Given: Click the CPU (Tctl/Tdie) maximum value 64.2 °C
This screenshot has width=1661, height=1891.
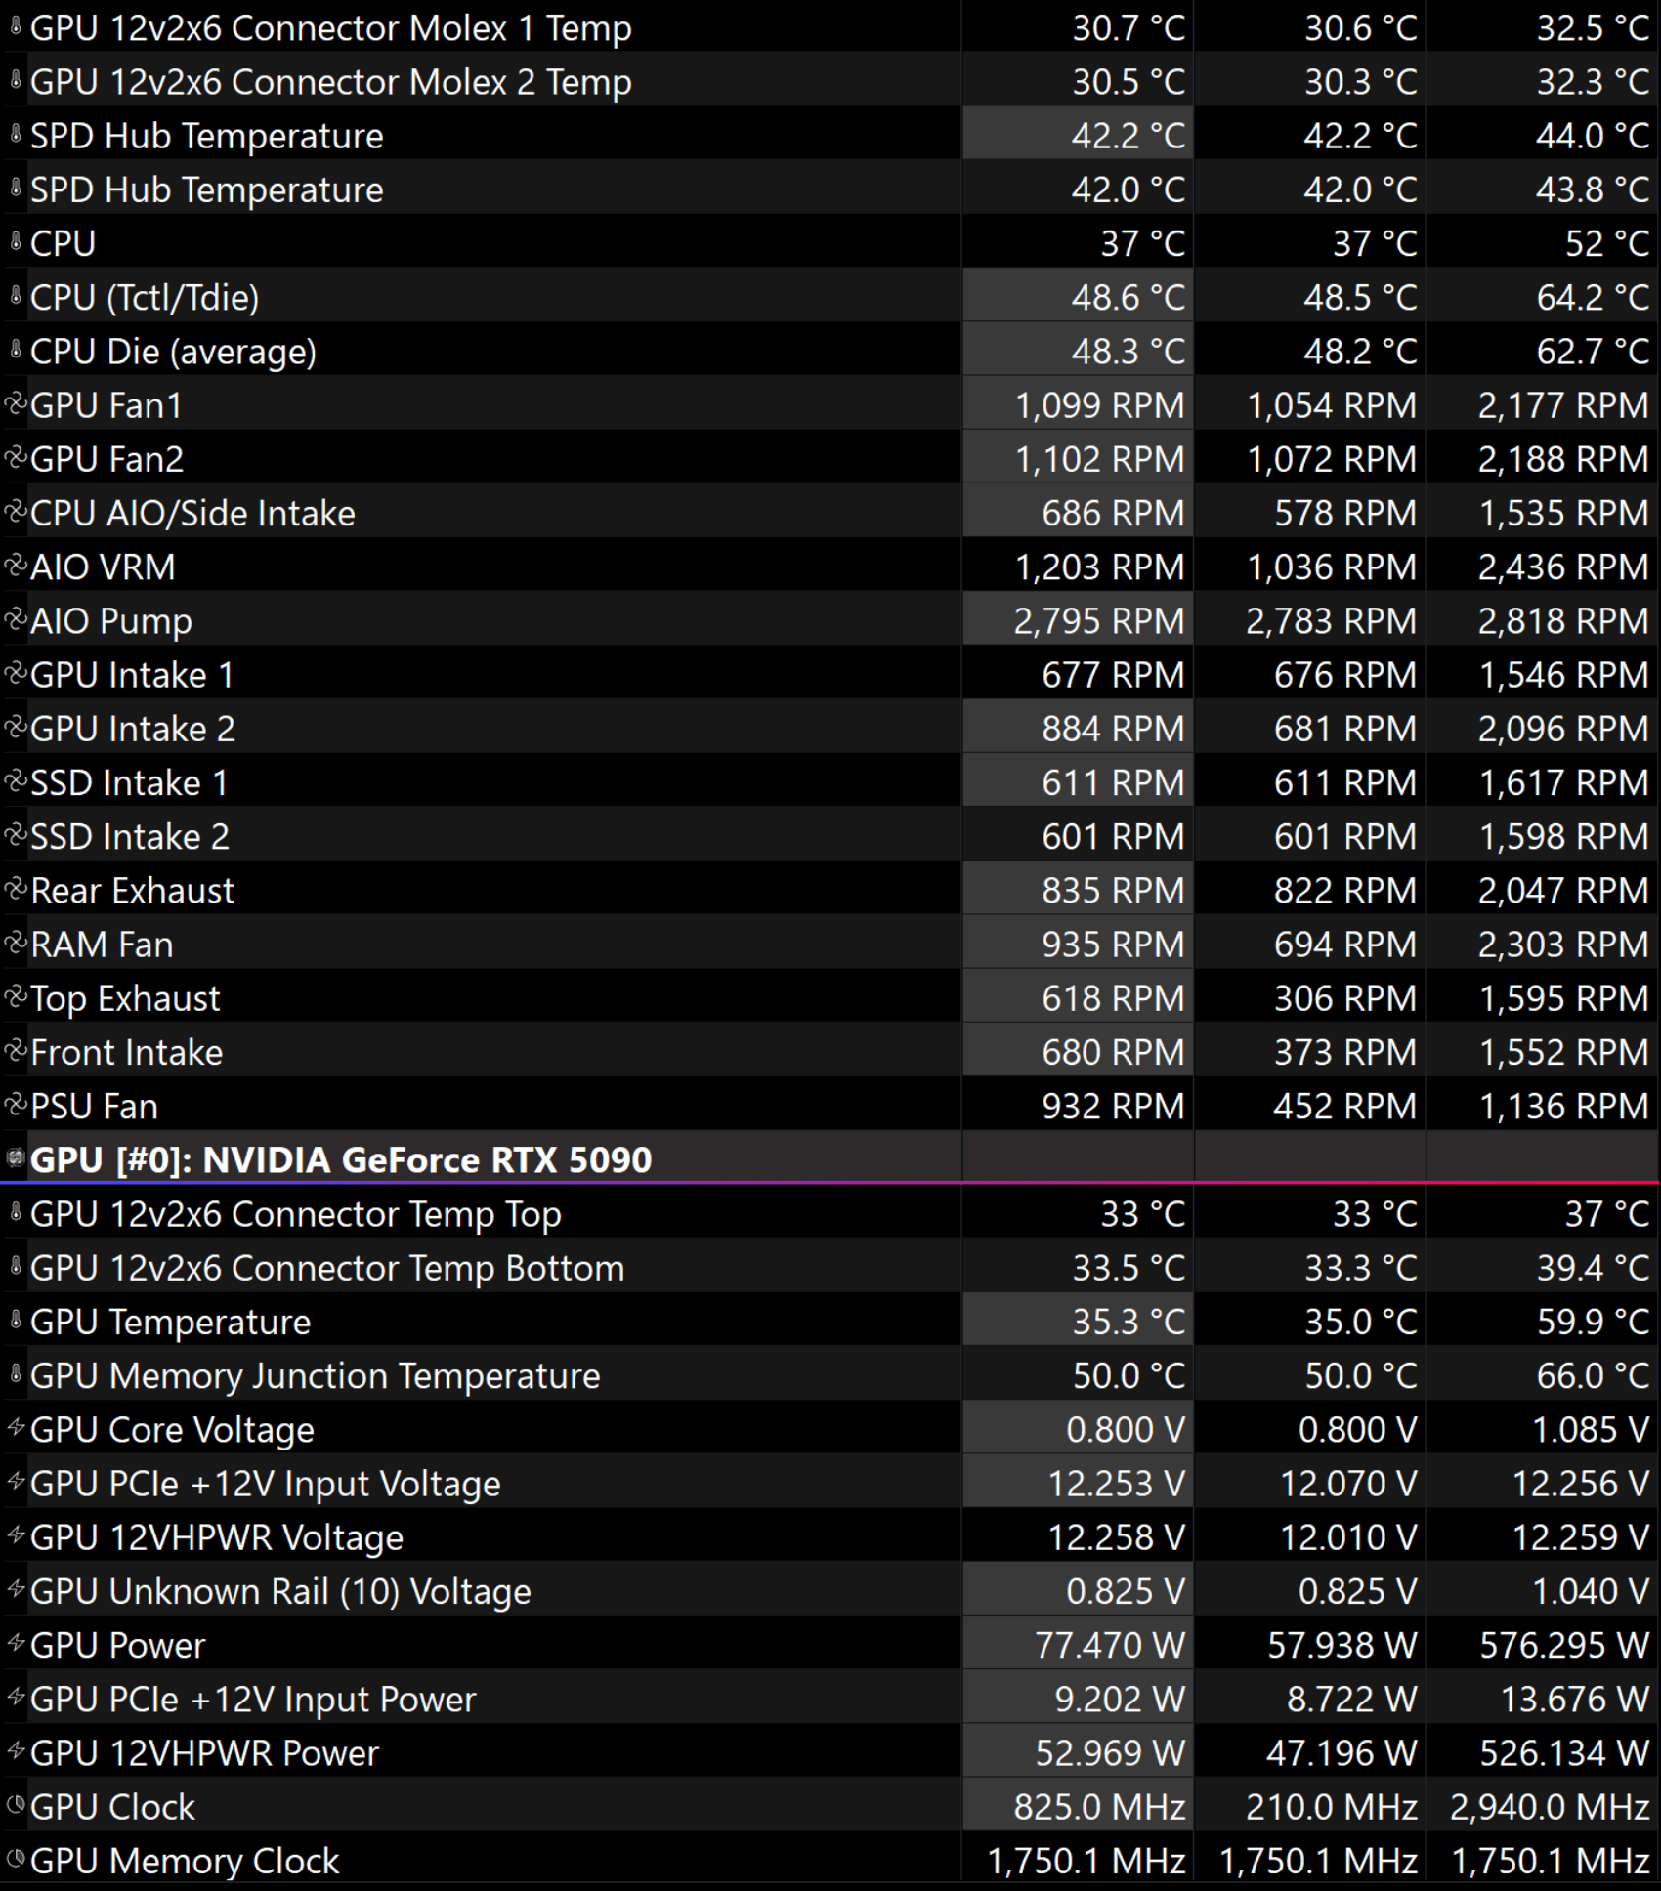Looking at the screenshot, I should pos(1593,297).
